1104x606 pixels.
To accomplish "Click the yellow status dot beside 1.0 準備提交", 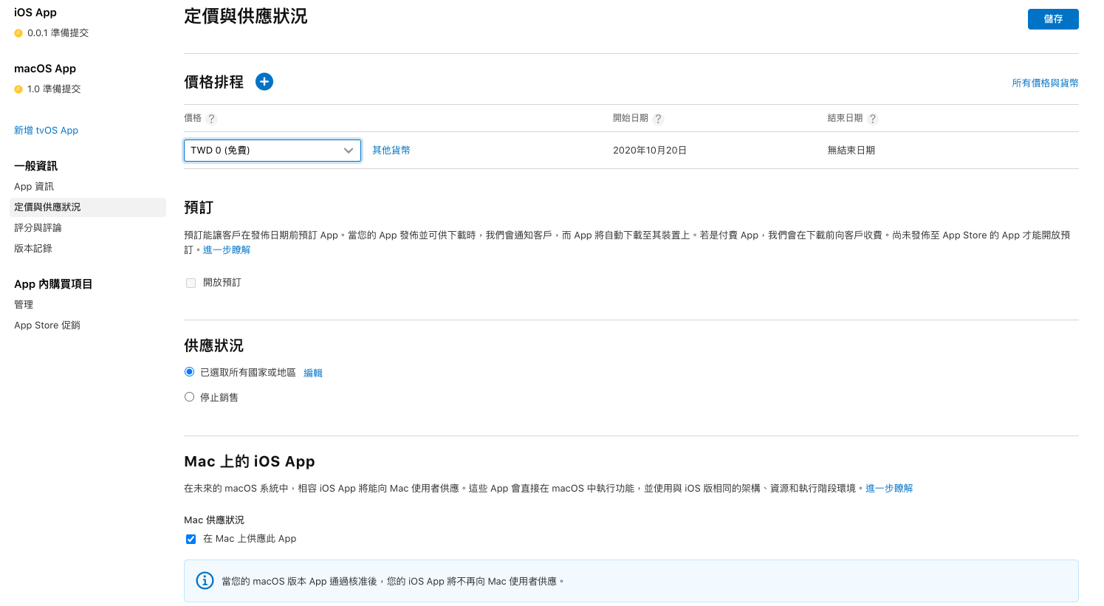I will point(18,89).
